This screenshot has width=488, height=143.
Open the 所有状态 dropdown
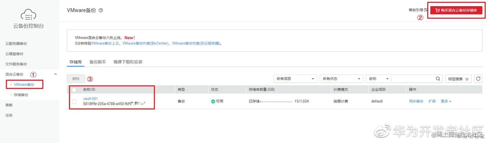(341, 78)
